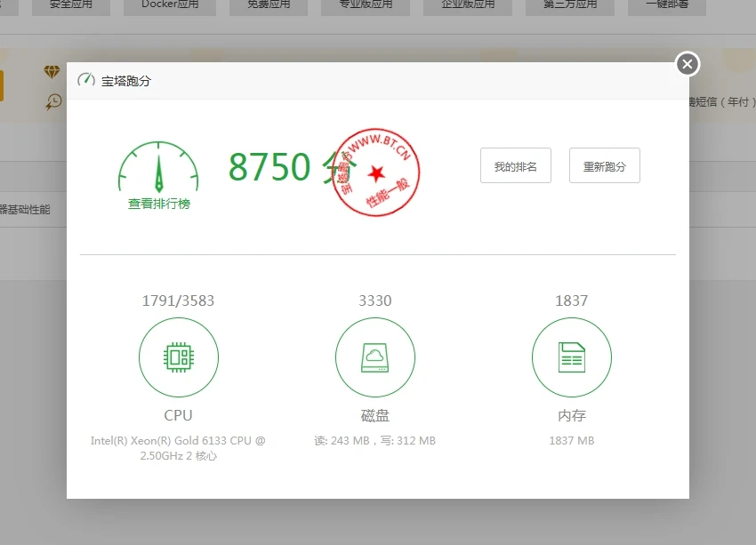The image size is (756, 545).
Task: Select the 企业版应用 tab
Action: 469,5
